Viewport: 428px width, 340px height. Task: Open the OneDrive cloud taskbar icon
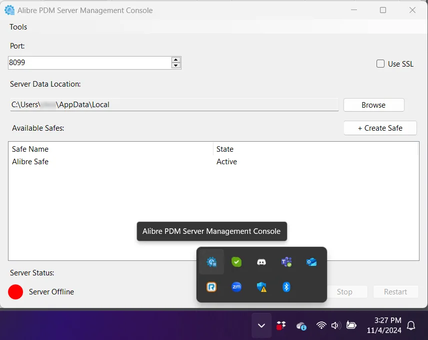[301, 326]
